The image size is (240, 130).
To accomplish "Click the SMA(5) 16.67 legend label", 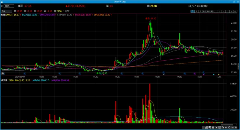I will pyautogui.click(x=13, y=15).
